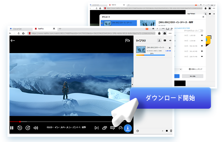The height and width of the screenshot is (142, 222).
Task: Toggle the library panel icon in toolbar
Action: pos(165,33)
